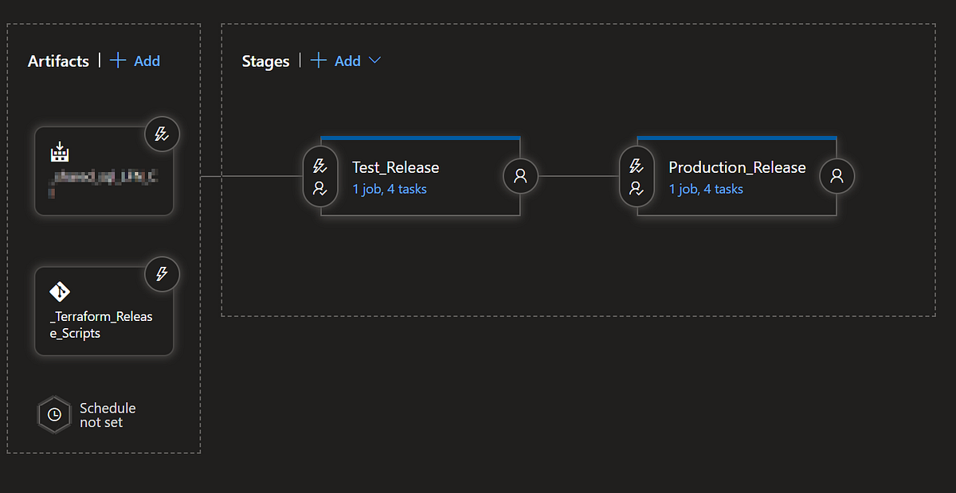Add a new artifact with the Add button
956x493 pixels.
(134, 61)
